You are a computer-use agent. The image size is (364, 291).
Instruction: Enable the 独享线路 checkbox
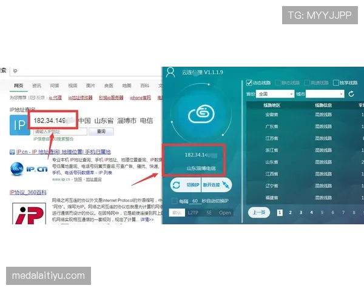click(x=335, y=82)
